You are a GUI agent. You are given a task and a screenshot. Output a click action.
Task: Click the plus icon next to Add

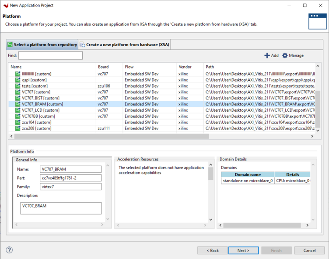point(267,55)
